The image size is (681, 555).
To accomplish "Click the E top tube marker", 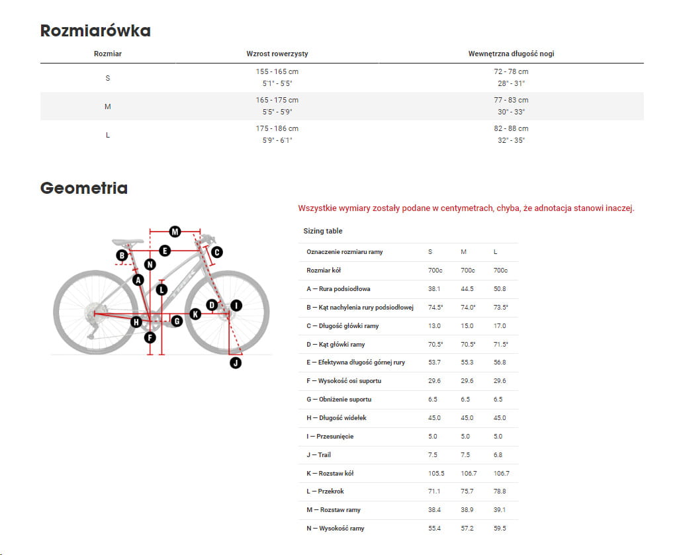I will click(x=165, y=251).
